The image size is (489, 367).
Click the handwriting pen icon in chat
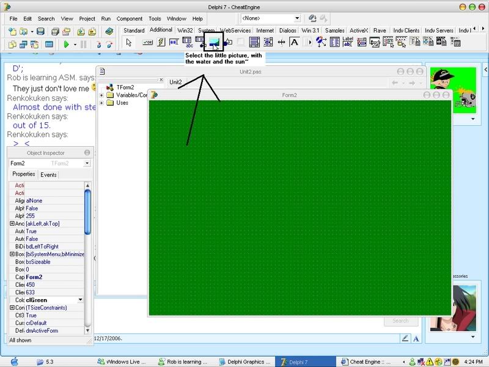[x=405, y=338]
